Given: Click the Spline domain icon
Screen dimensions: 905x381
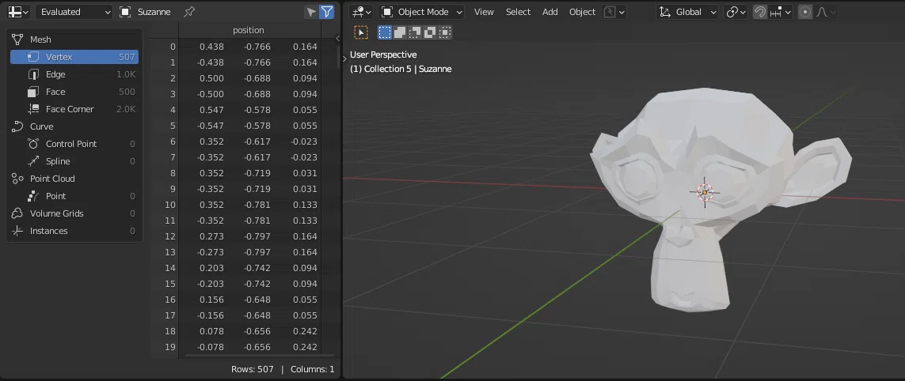Looking at the screenshot, I should (x=34, y=161).
